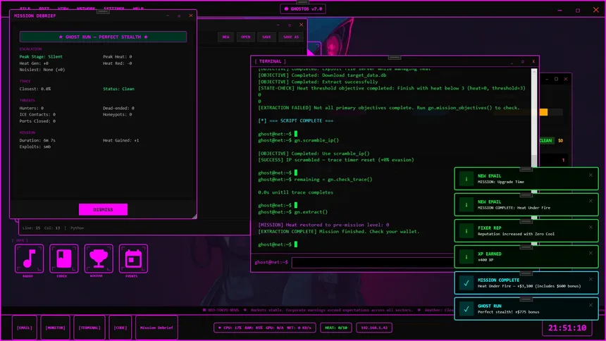This screenshot has width=606, height=341.
Task: Click the Ghost Run Perfect Stealth banner
Action: pos(103,37)
